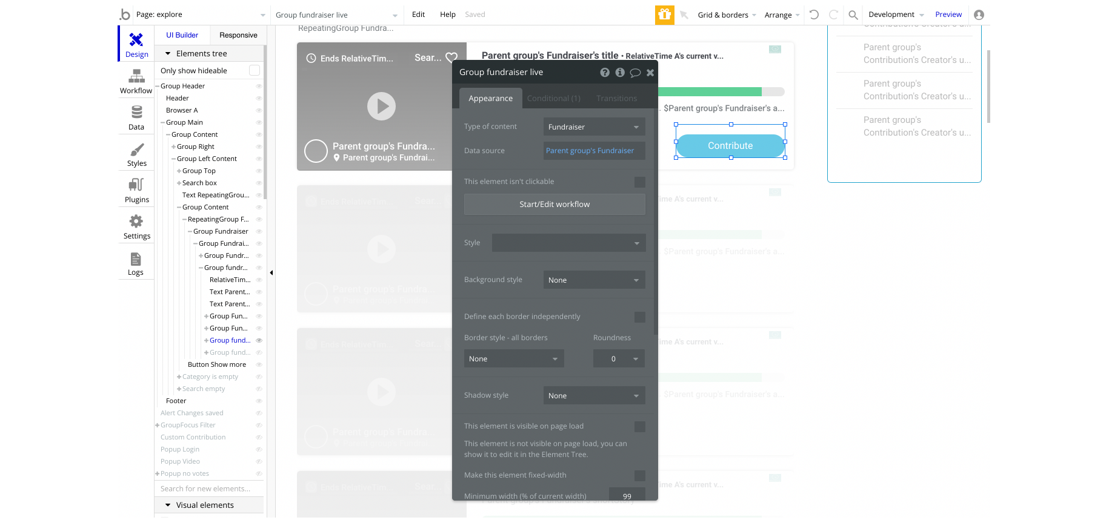Open the search magnifier in top bar

853,15
